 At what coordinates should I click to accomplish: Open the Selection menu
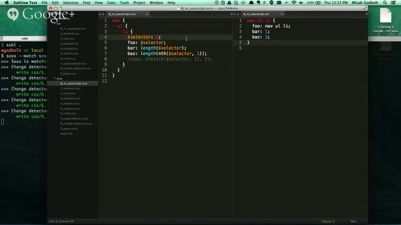(x=71, y=2)
